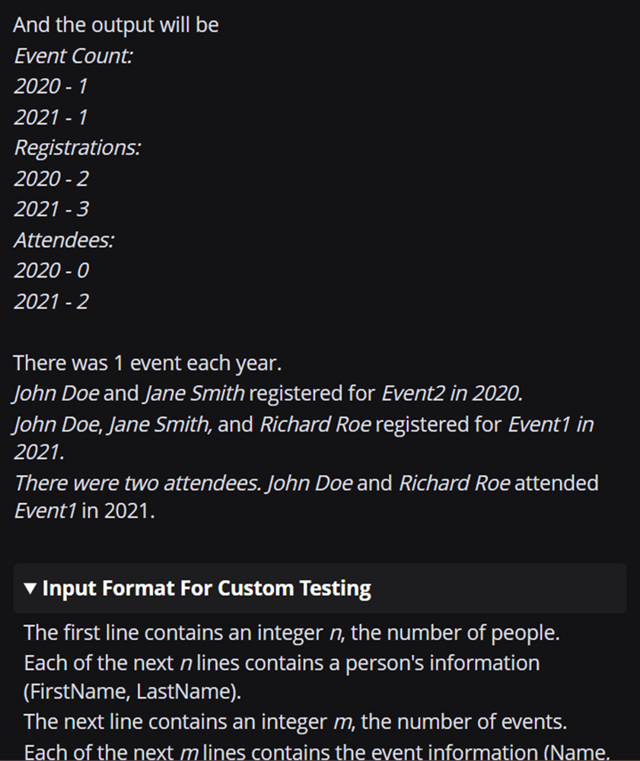Click the "And the output will be" text
Image resolution: width=640 pixels, height=761 pixels.
coord(116,25)
